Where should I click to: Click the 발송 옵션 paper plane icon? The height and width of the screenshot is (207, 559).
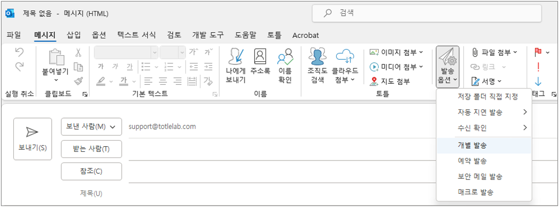point(447,57)
